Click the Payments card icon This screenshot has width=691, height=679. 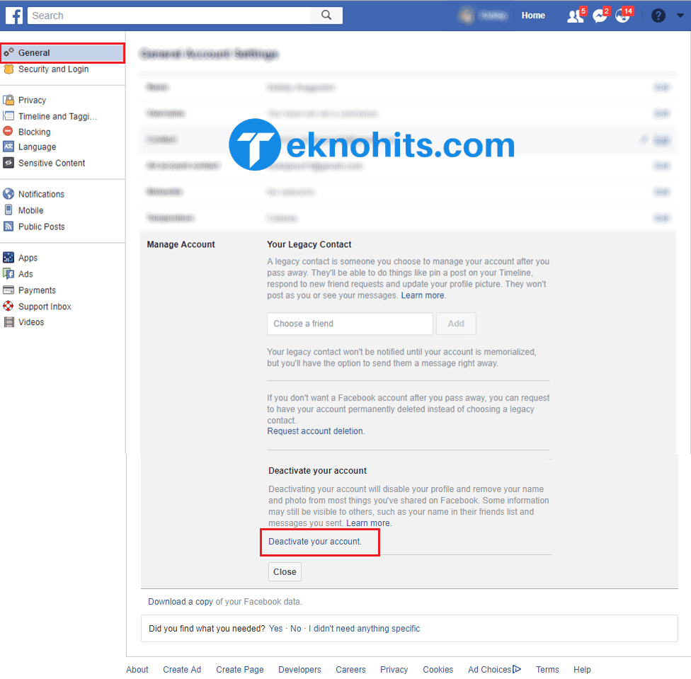coord(8,290)
